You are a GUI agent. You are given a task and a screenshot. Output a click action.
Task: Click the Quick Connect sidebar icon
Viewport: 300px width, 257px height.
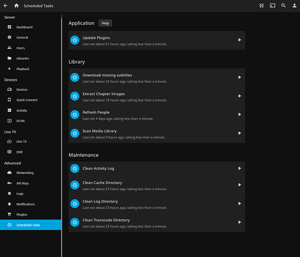point(9,100)
